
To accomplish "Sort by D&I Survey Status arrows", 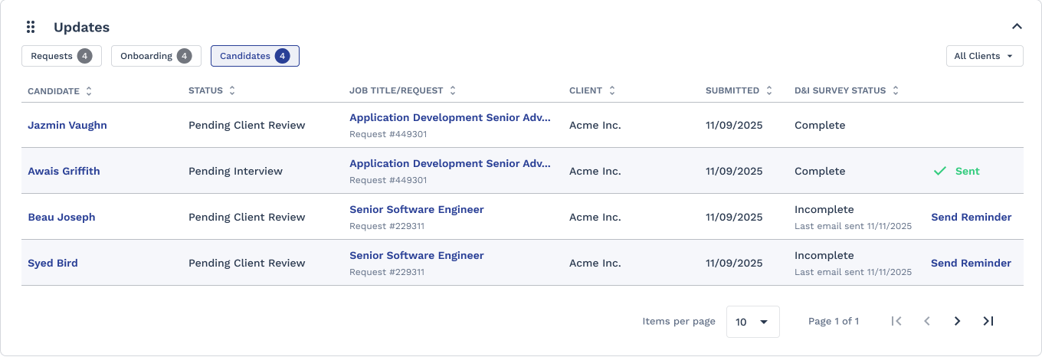I will click(x=896, y=90).
